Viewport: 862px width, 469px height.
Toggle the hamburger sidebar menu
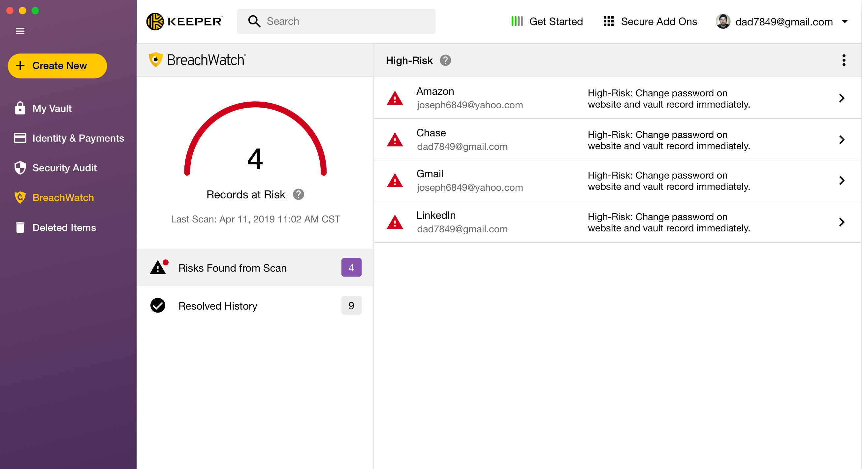pyautogui.click(x=20, y=31)
